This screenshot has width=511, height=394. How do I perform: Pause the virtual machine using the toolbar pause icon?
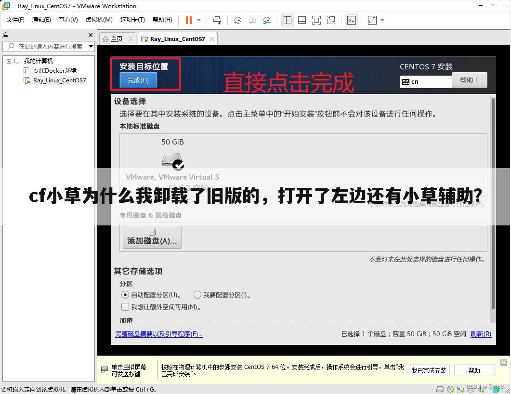tap(189, 20)
